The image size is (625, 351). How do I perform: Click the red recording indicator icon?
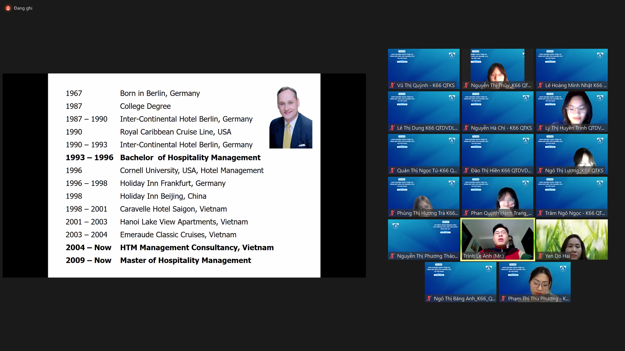8,8
